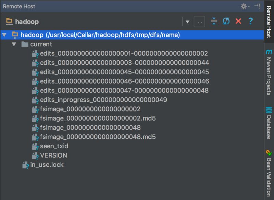Open the browse ellipsis button

pos(200,21)
